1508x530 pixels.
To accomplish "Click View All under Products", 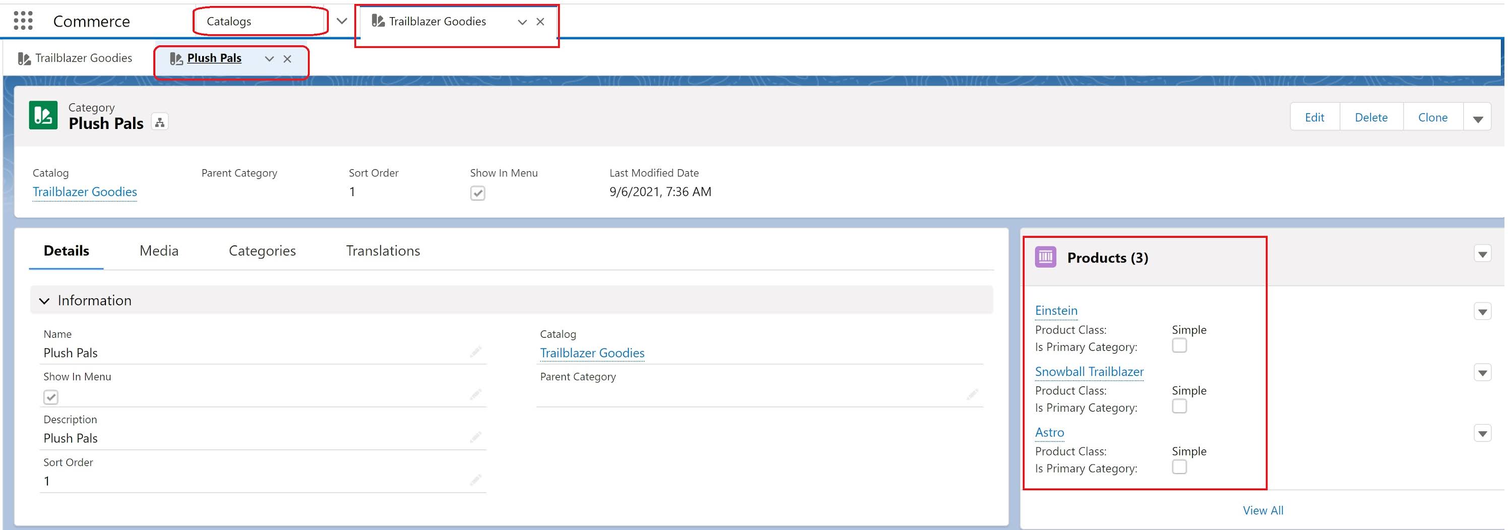I will pos(1262,510).
